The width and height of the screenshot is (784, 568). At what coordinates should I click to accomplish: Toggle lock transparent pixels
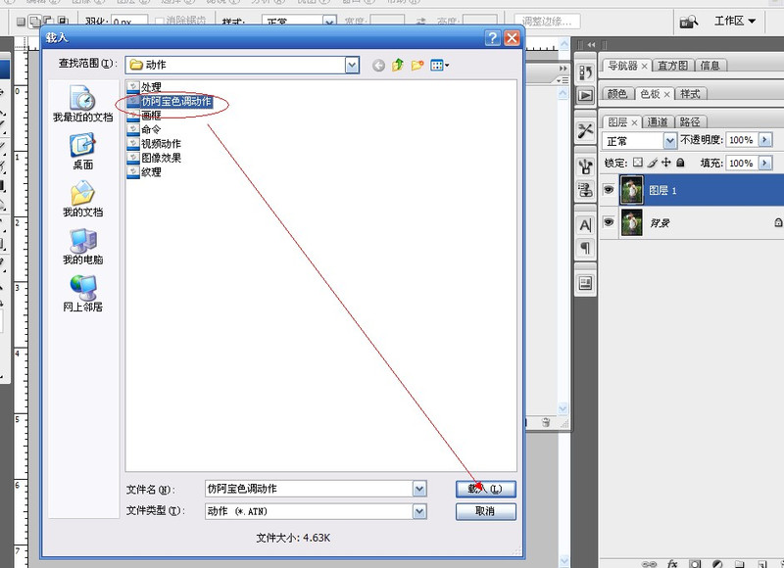coord(638,163)
